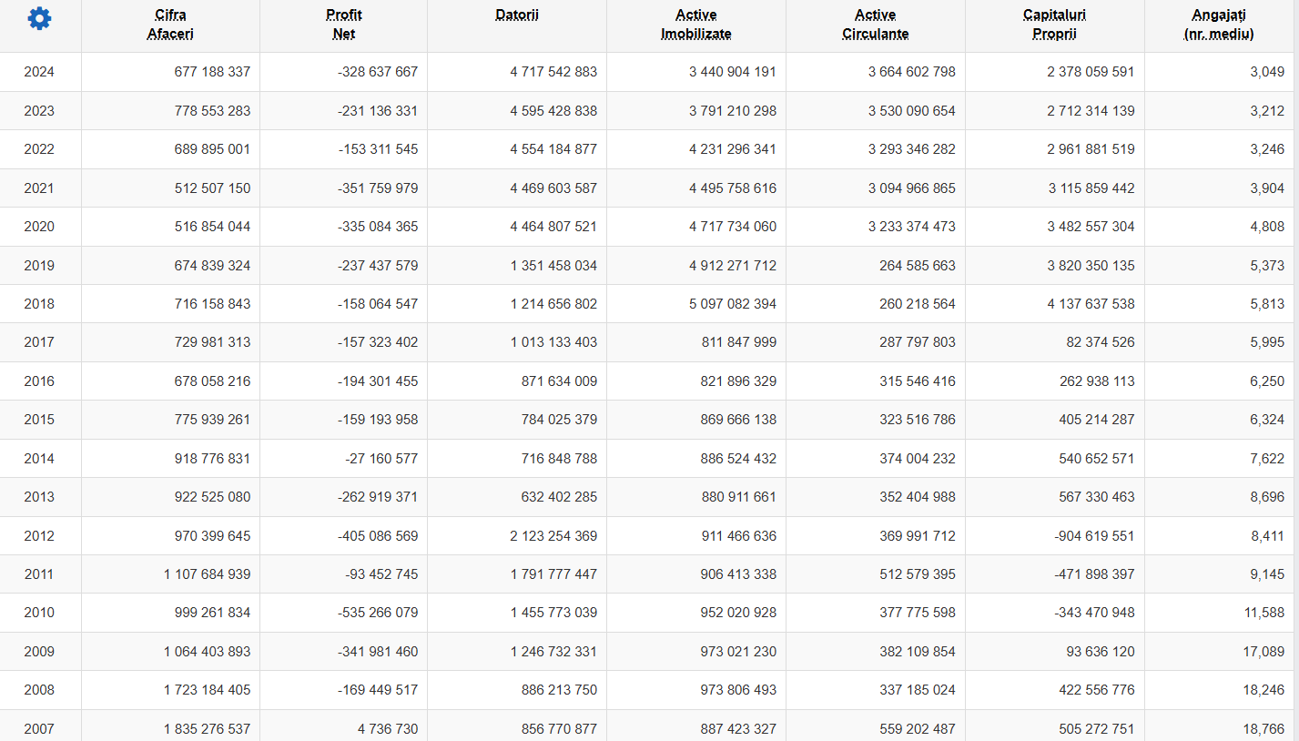Click debts value 856 770 877

tap(559, 729)
